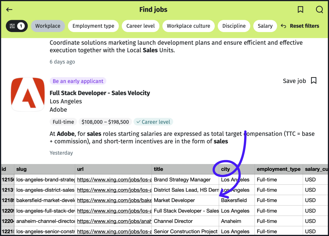This screenshot has width=329, height=236.
Task: Click Reset filters link
Action: tap(304, 26)
